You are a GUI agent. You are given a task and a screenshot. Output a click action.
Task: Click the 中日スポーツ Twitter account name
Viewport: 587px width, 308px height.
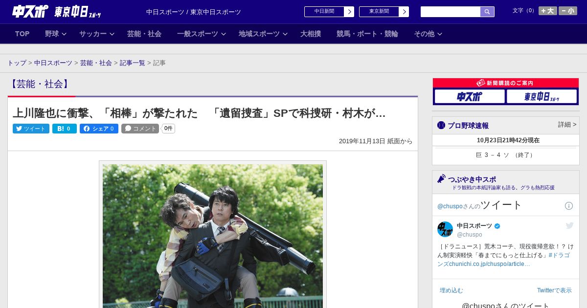(474, 226)
